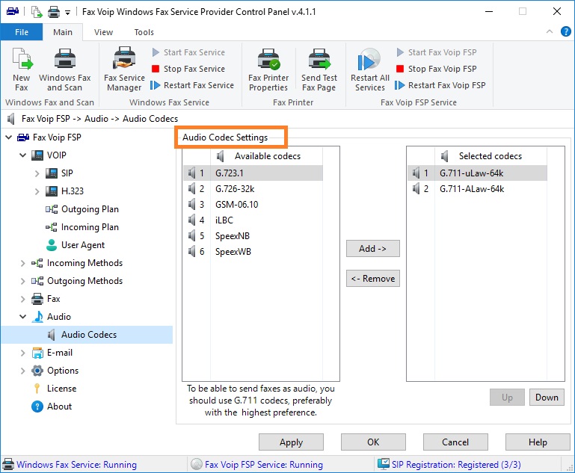The height and width of the screenshot is (473, 575).
Task: Switch to the Main ribbon tab
Action: [x=63, y=32]
